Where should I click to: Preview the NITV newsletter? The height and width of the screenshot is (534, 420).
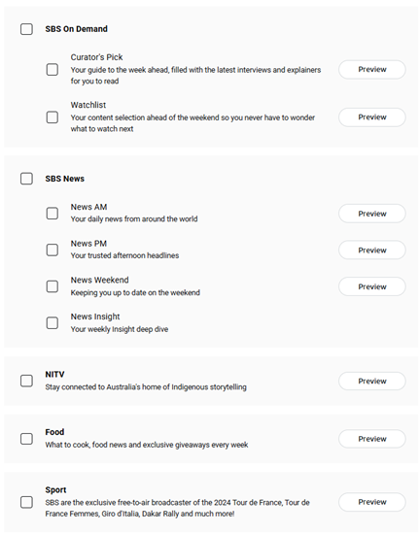(372, 382)
